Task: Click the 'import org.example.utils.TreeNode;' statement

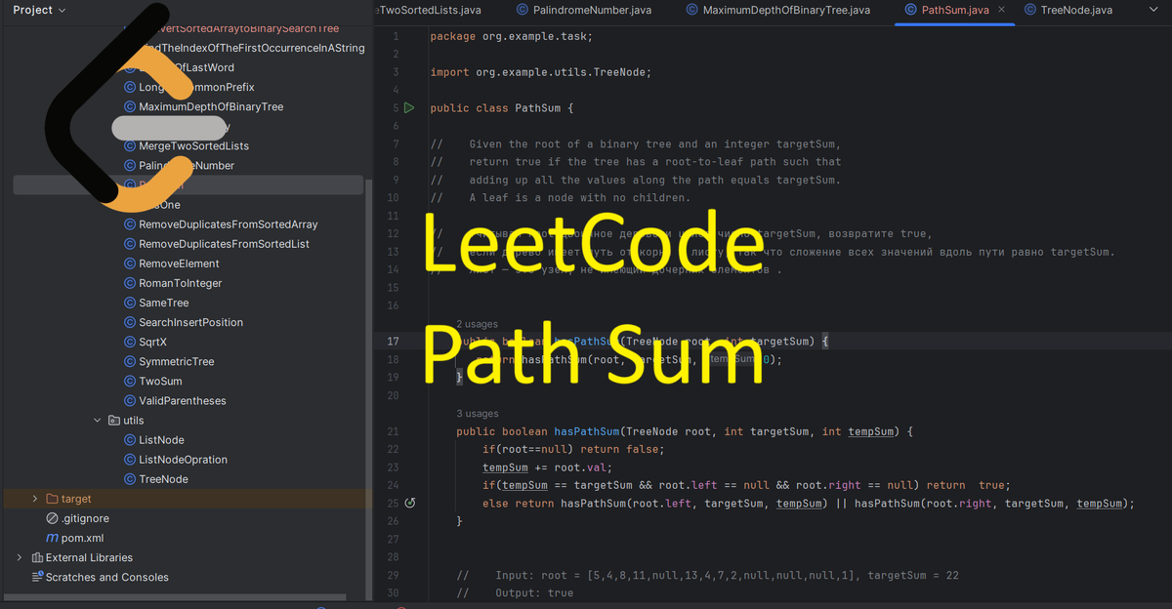Action: [x=540, y=72]
